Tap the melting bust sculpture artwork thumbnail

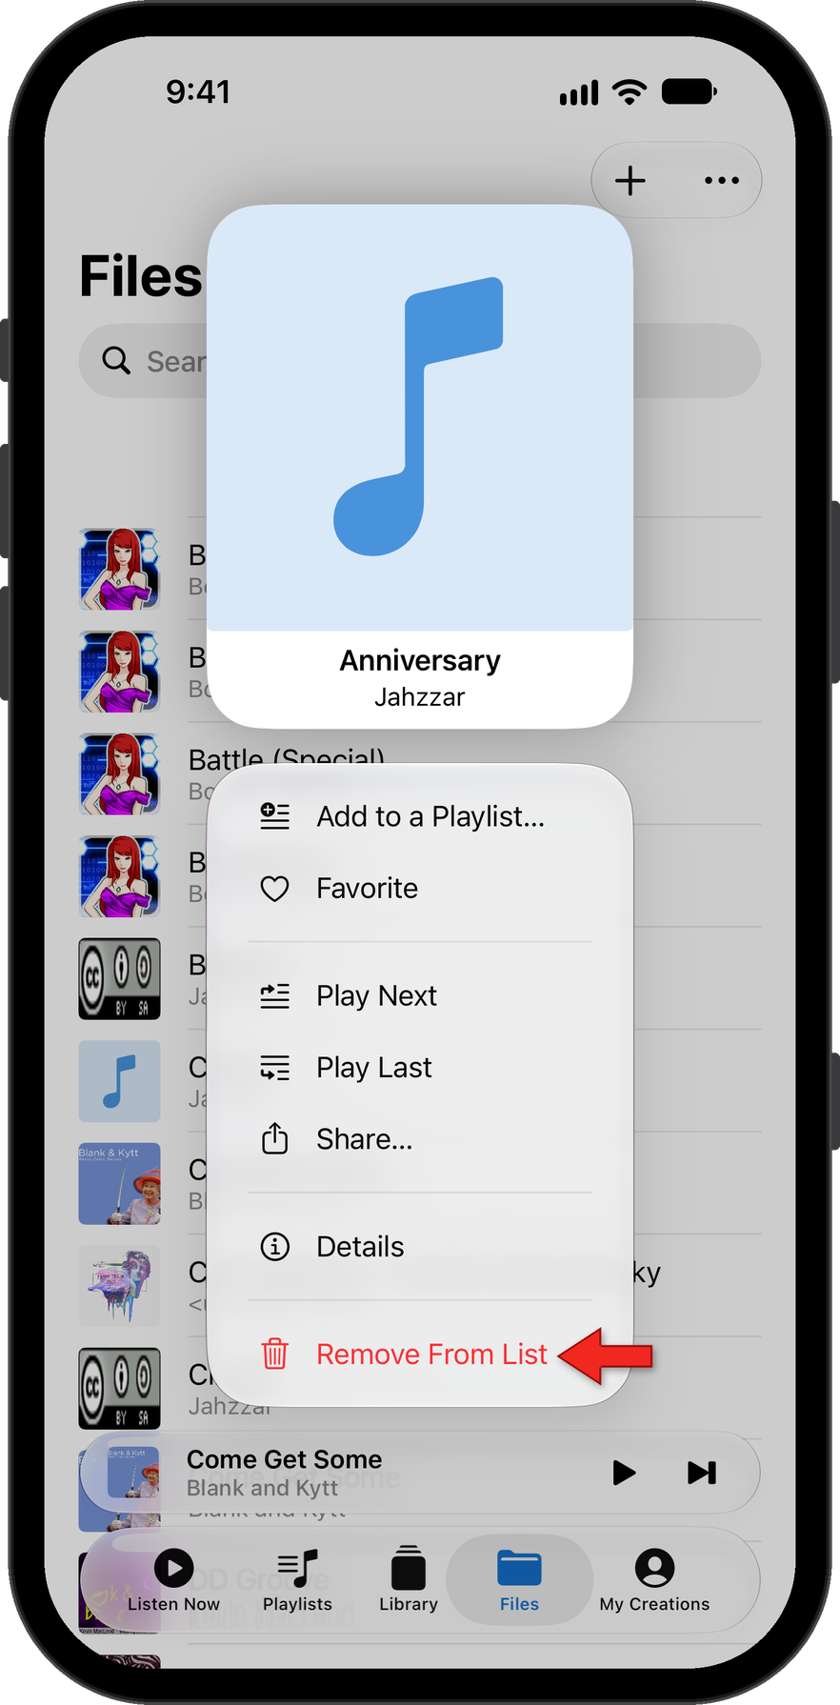point(119,1286)
